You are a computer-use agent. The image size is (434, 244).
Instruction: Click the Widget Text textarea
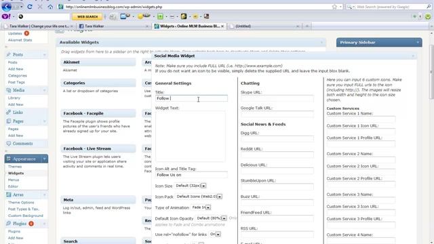pyautogui.click(x=190, y=136)
